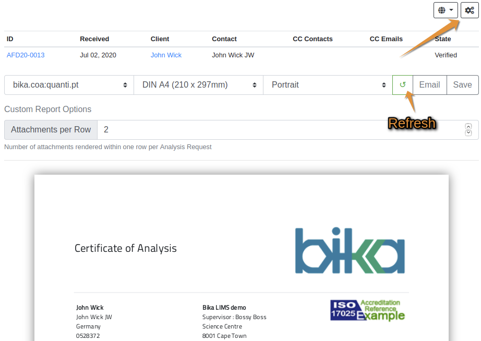Click the Save button
The width and height of the screenshot is (481, 341).
click(x=462, y=84)
